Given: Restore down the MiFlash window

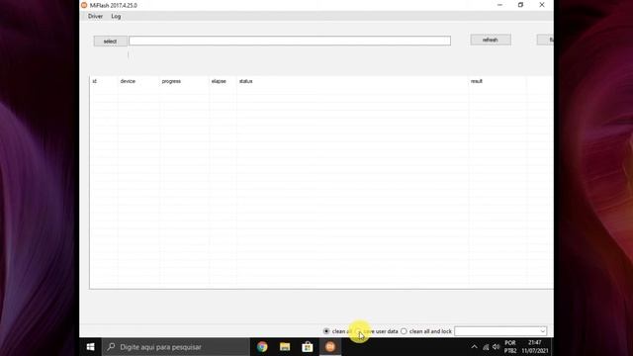Looking at the screenshot, I should (x=521, y=5).
